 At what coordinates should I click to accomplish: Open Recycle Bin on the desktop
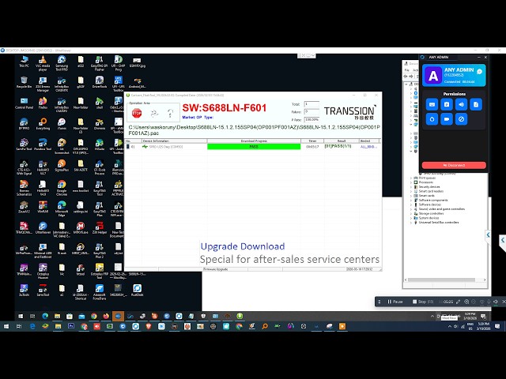click(x=24, y=82)
